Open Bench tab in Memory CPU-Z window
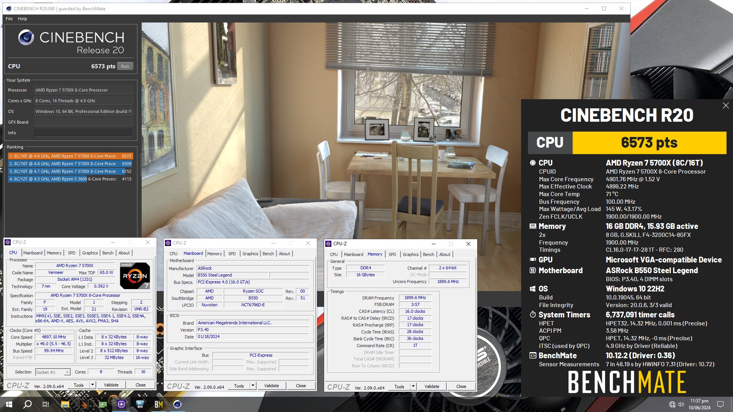733x412 pixels. 429,254
